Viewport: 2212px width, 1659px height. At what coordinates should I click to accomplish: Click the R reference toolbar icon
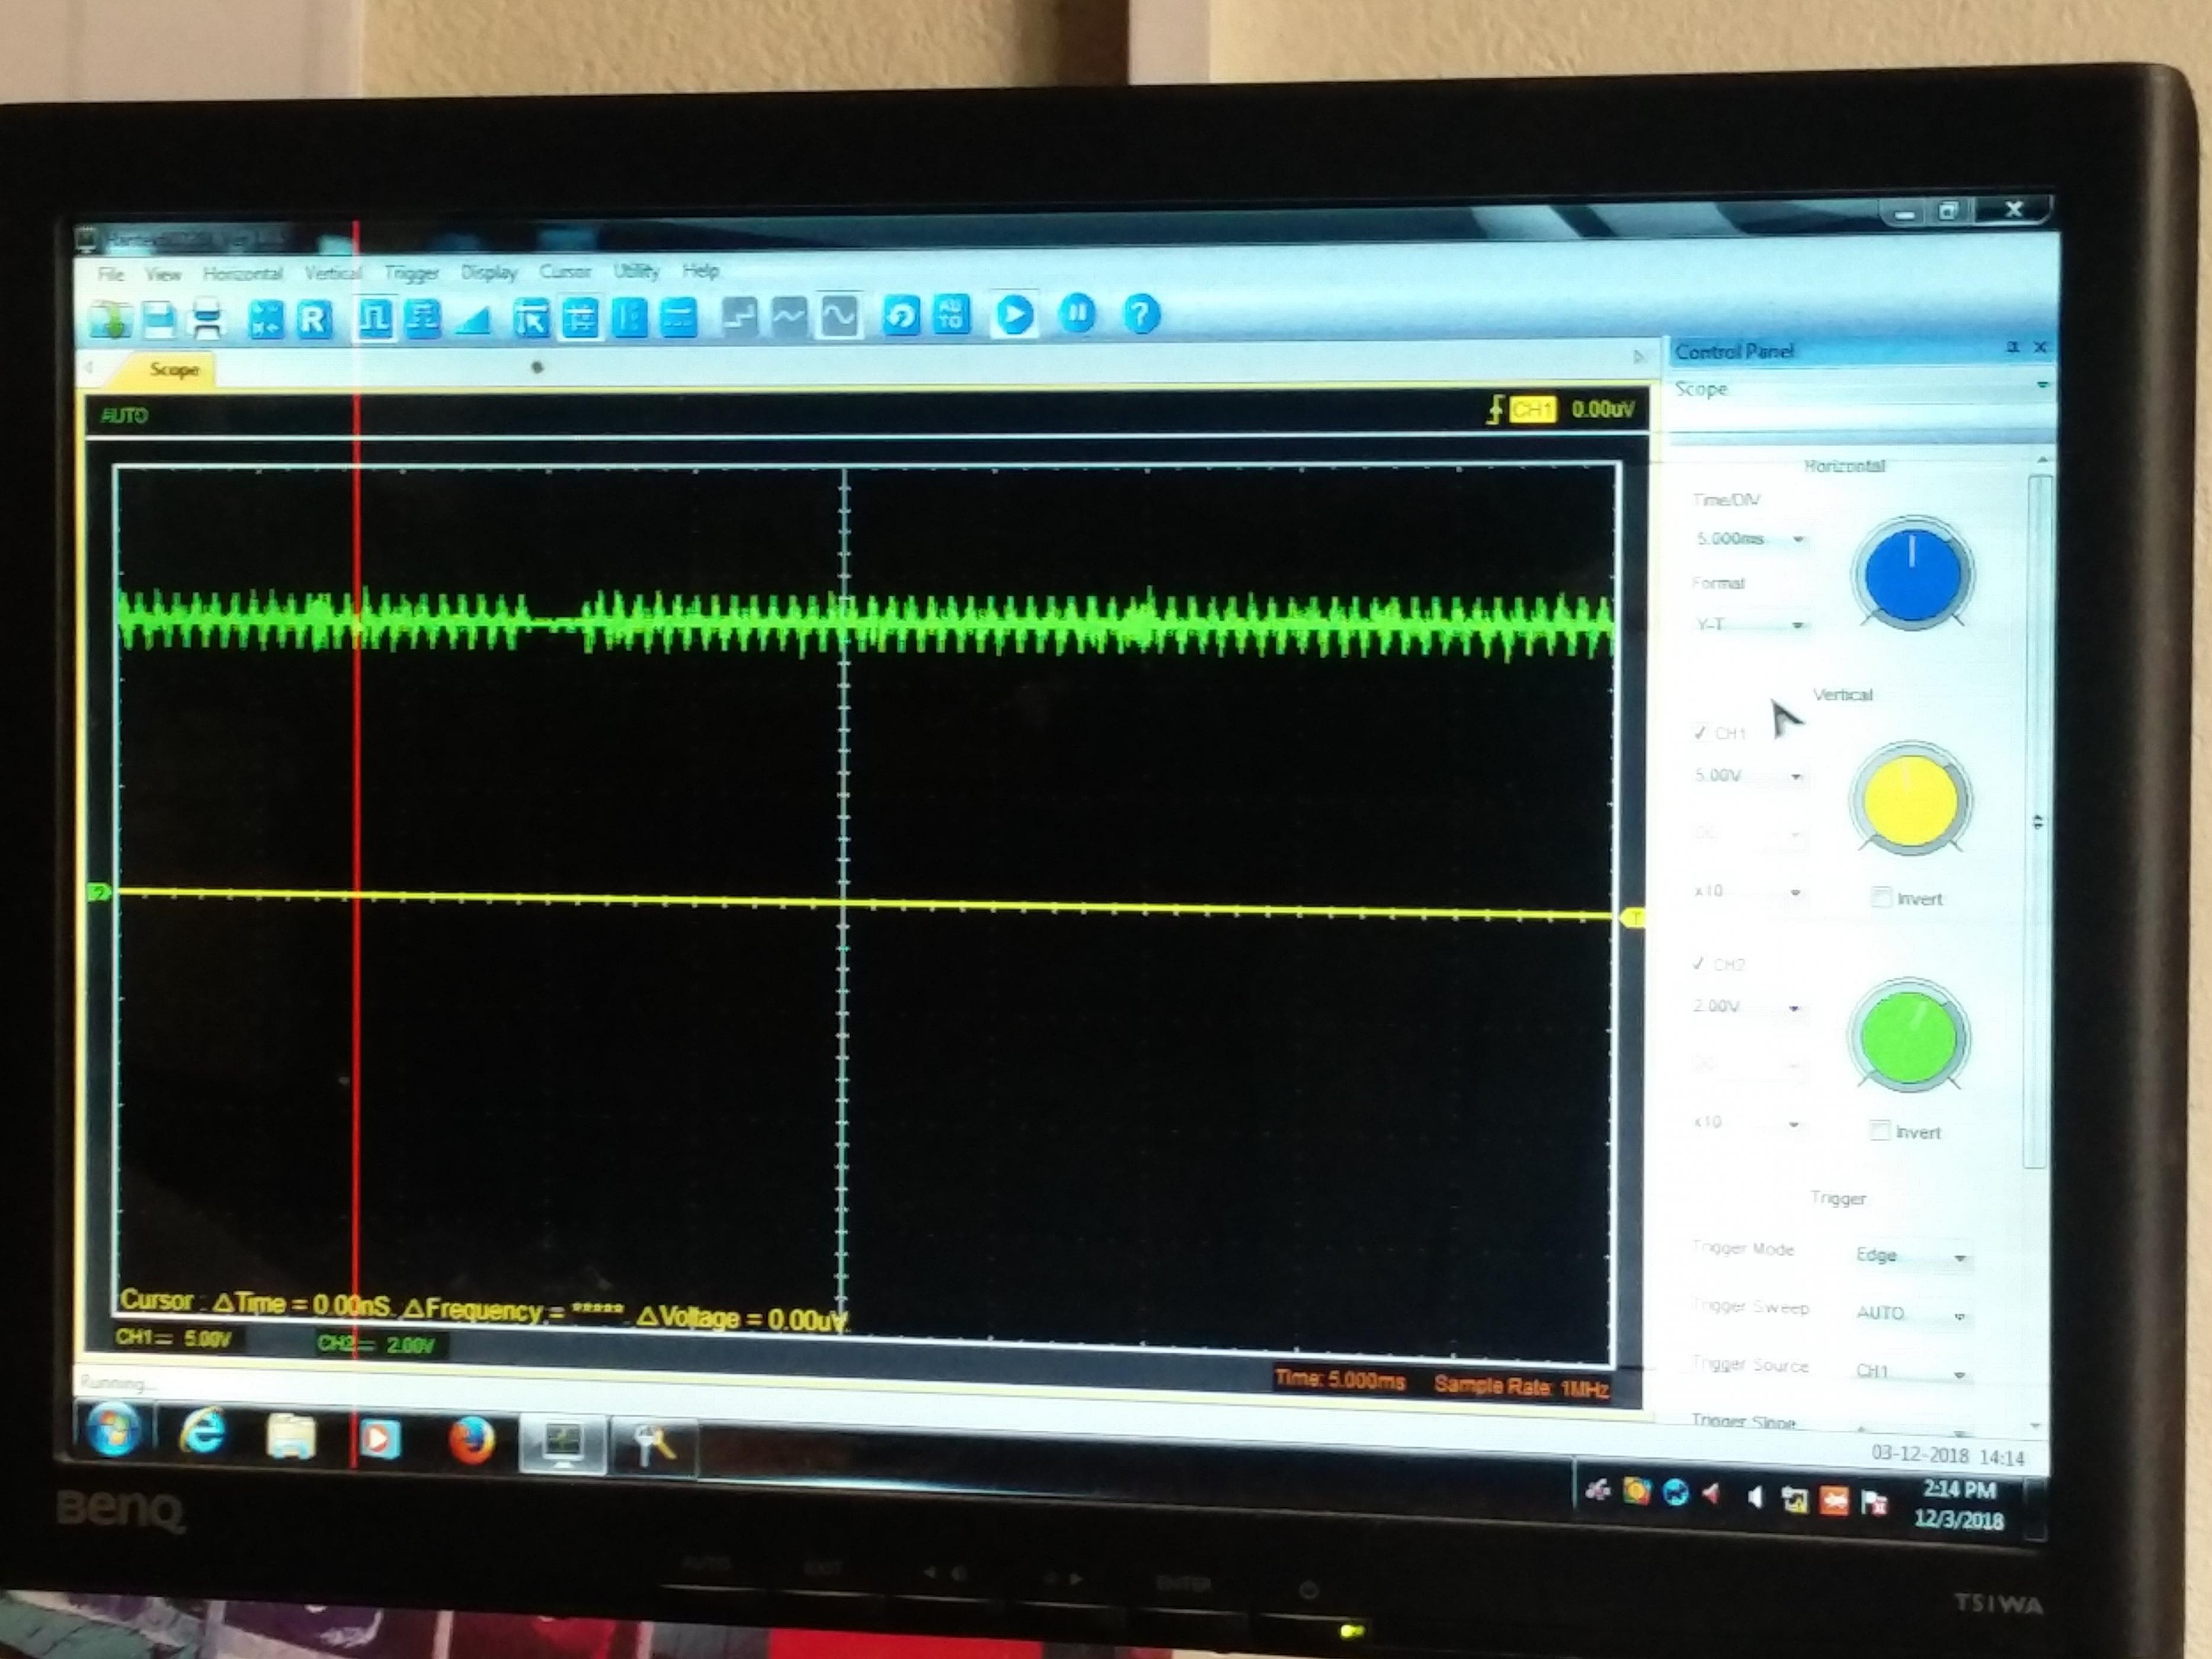click(314, 319)
